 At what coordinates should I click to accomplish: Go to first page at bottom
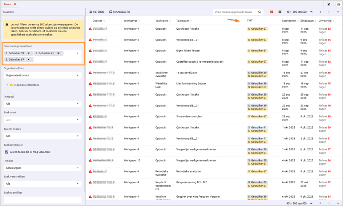click(x=311, y=203)
